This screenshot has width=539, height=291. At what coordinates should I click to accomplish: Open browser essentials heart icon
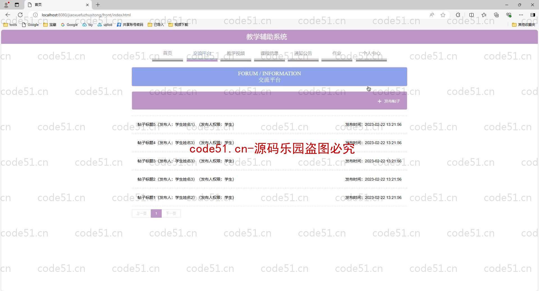[509, 15]
